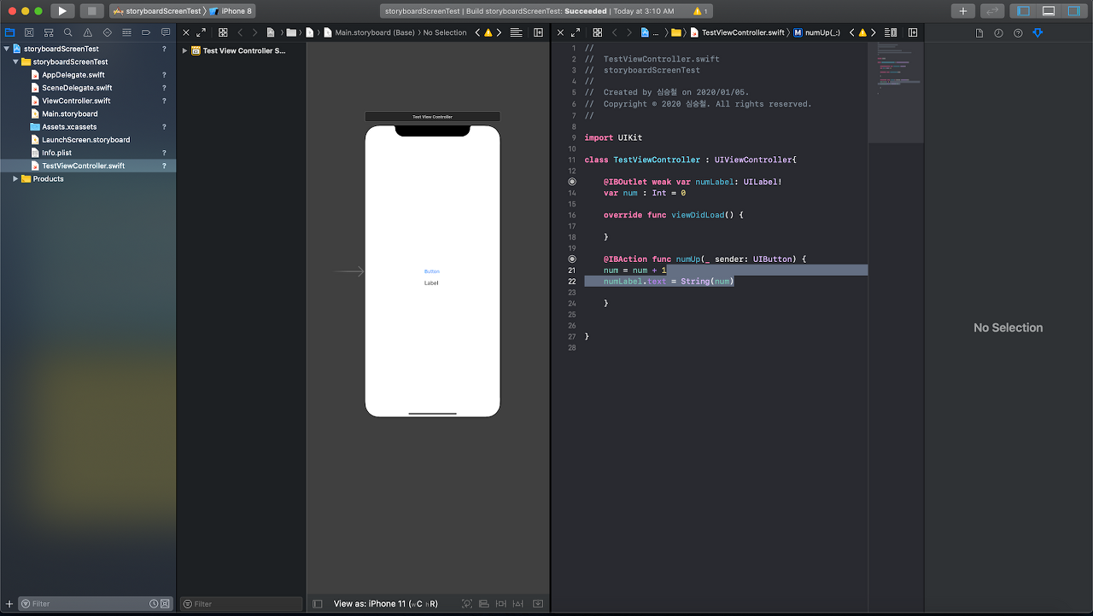Toggle the Navigator panel visibility
This screenshot has height=616, width=1093.
click(1023, 11)
